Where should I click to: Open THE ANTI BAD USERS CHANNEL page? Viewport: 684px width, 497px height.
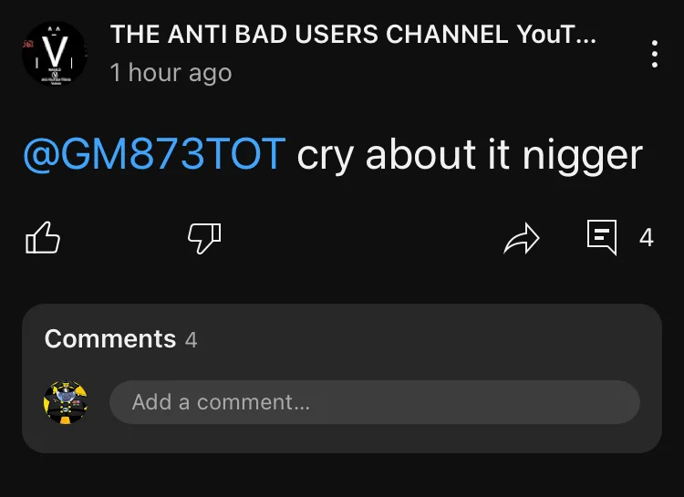pos(353,34)
